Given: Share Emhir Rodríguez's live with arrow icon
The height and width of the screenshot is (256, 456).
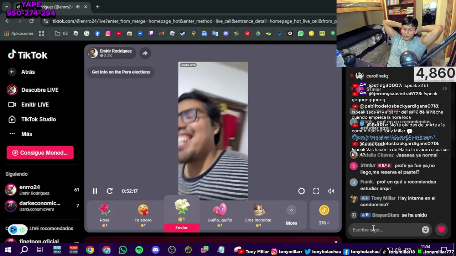Looking at the screenshot, I should pyautogui.click(x=145, y=53).
